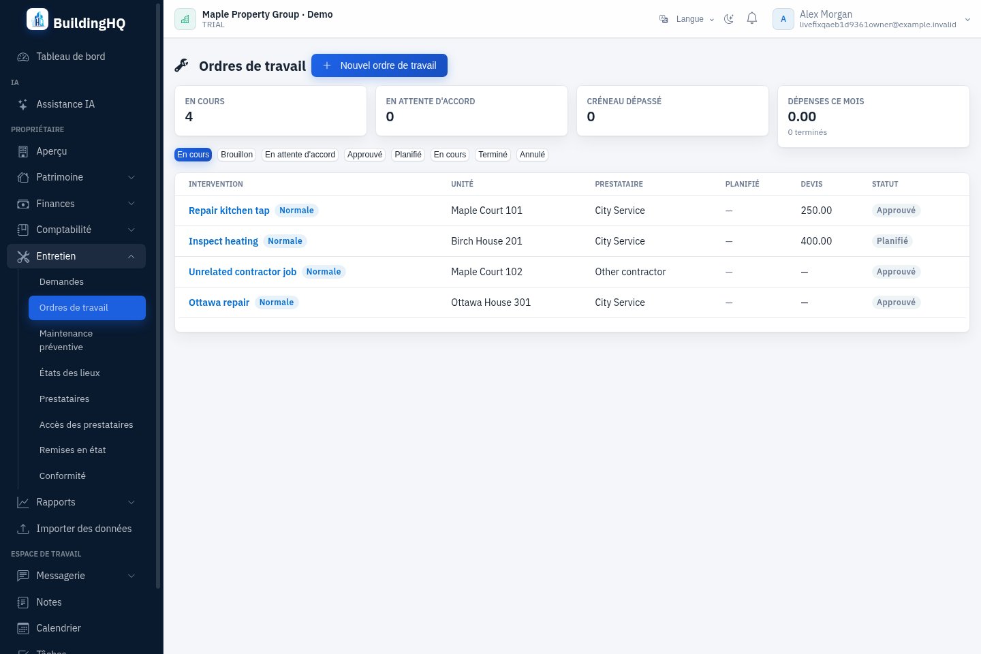This screenshot has width=981, height=654.
Task: Open Assistance IA sparkle icon
Action: 23,104
